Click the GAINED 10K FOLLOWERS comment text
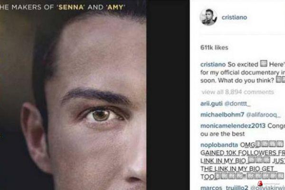Screen dimensions: 285x190 pyautogui.click(x=243, y=153)
